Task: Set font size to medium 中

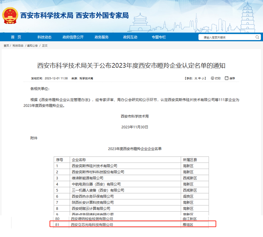Action: tap(200, 79)
